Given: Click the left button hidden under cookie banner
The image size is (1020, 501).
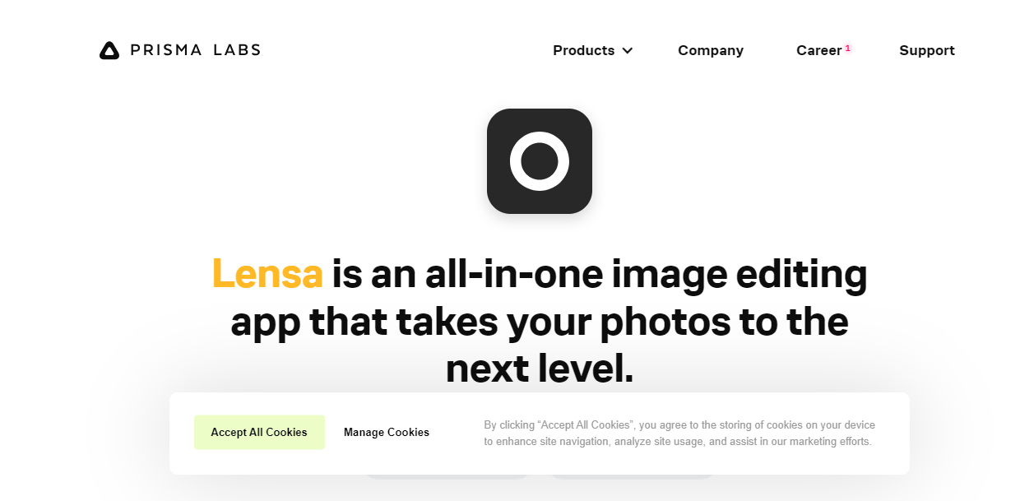Looking at the screenshot, I should [x=447, y=475].
